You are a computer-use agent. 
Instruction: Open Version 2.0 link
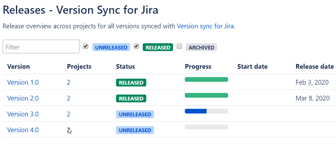[23, 98]
